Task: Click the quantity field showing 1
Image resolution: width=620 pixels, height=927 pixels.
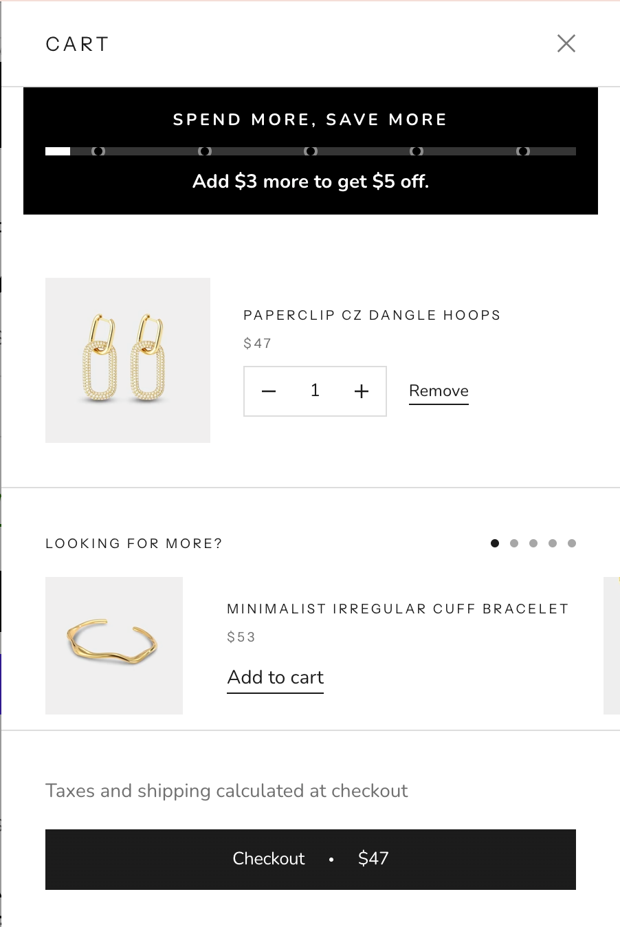Action: 315,391
